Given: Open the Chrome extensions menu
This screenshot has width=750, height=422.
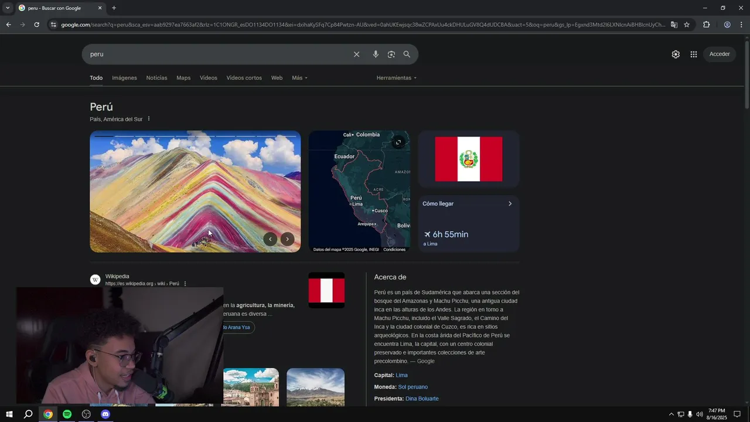Looking at the screenshot, I should pyautogui.click(x=706, y=25).
